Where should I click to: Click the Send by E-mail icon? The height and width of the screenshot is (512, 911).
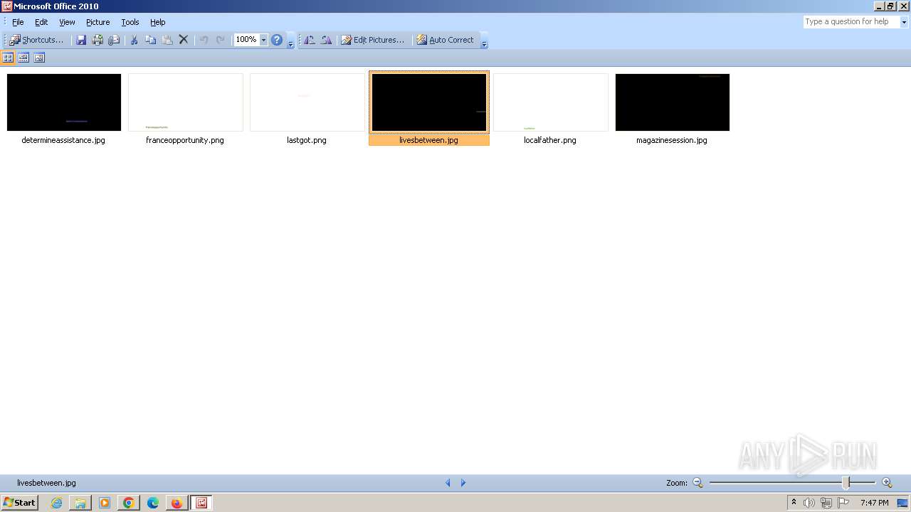114,40
